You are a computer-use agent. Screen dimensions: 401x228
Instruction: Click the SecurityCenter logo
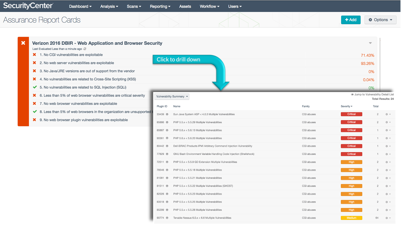point(28,6)
